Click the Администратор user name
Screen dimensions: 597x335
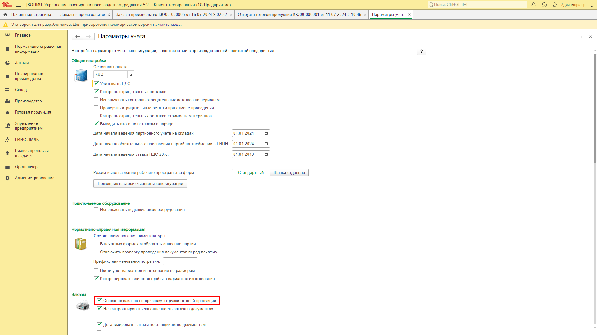pos(573,5)
